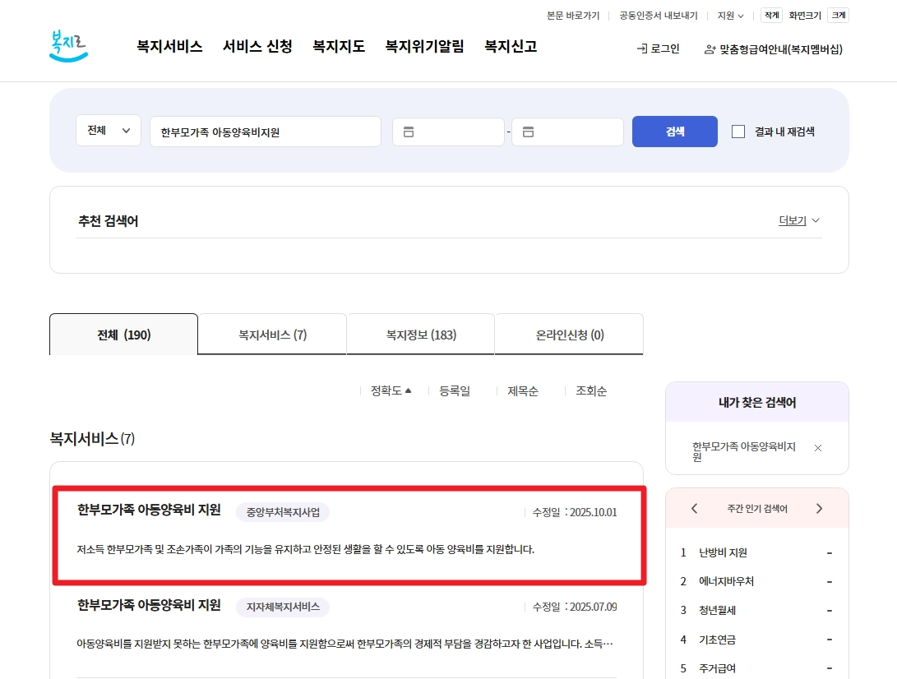Select the 난방비 지원 popular search term
This screenshot has width=897, height=679.
pyautogui.click(x=722, y=552)
